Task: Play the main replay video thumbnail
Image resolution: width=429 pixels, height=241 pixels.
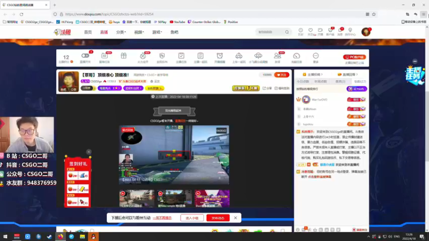Action: pyautogui.click(x=174, y=155)
